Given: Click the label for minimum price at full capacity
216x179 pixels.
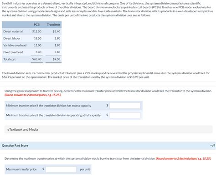Looking at the screenshot, I should click(53, 115).
